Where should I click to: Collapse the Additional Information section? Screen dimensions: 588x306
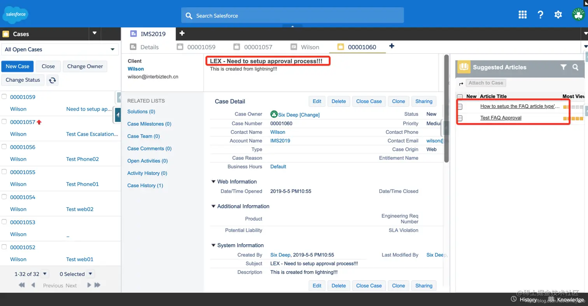tap(213, 206)
